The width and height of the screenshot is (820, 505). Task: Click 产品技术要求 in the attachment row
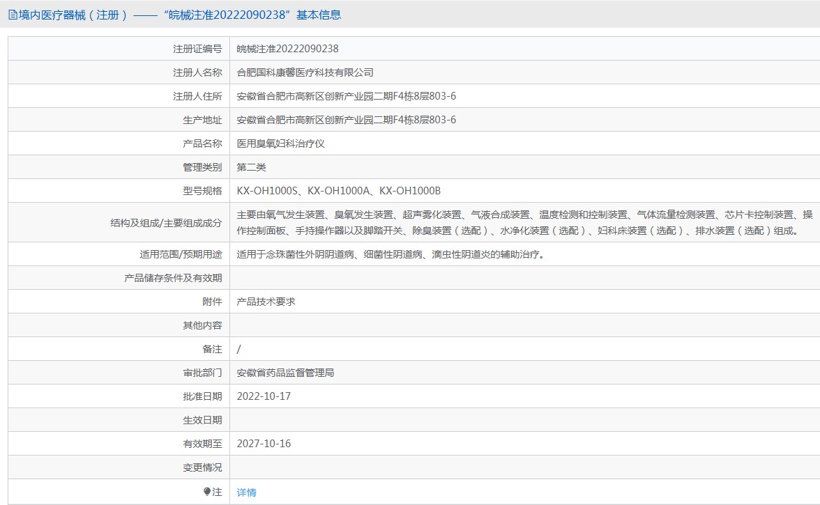266,302
